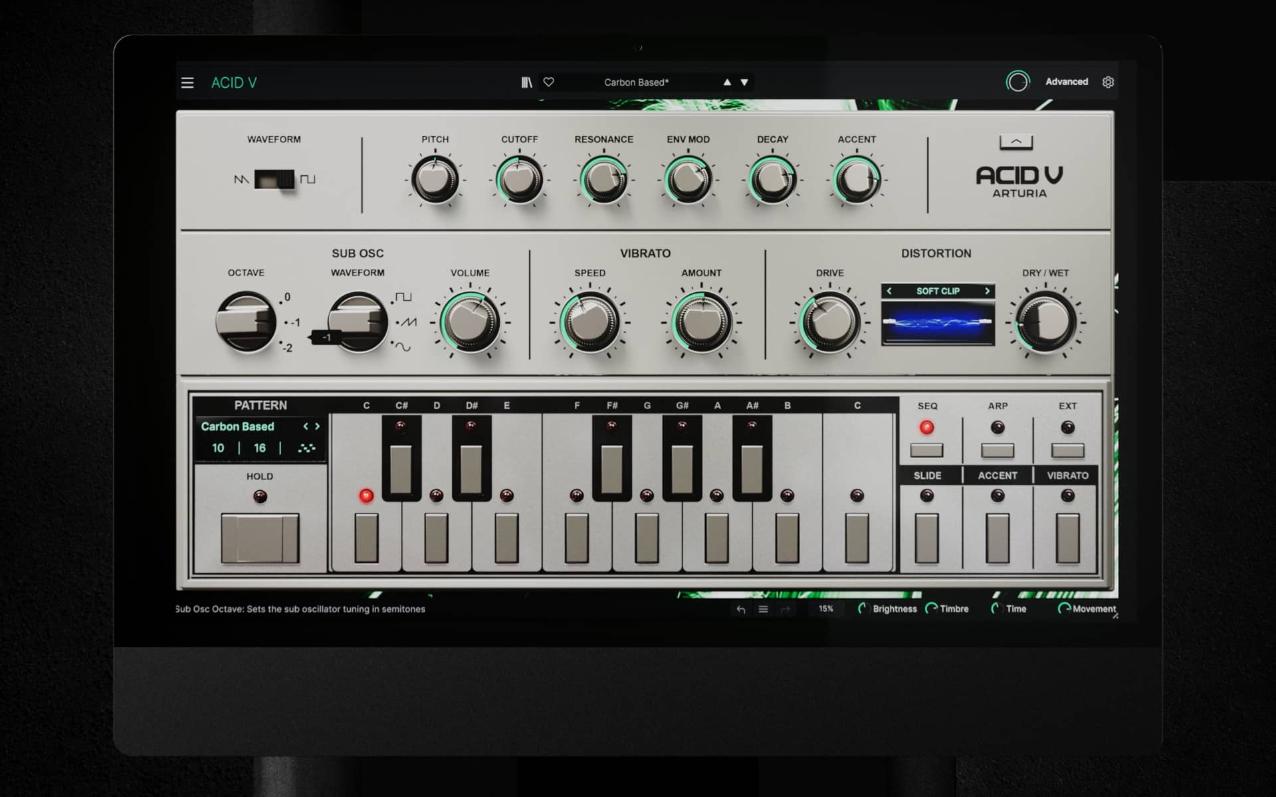Click the Env Mod knob
The height and width of the screenshot is (797, 1276).
click(x=688, y=179)
